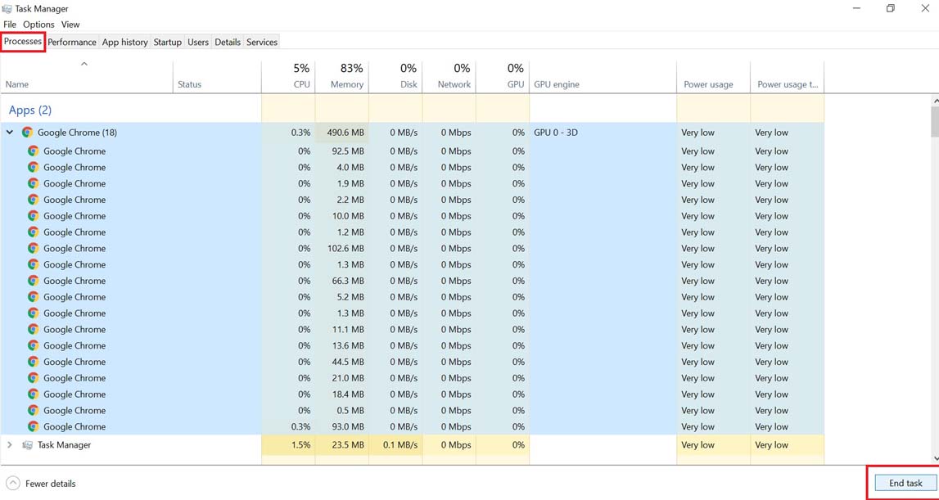Screen dimensions: 939x500
Task: Select the Google Chrome (18) row name
Action: [x=77, y=133]
